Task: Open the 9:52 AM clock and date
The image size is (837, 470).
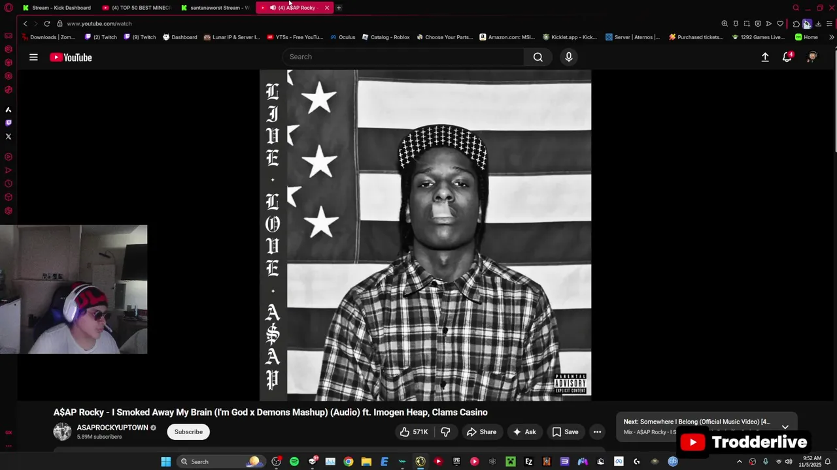Action: coord(810,462)
